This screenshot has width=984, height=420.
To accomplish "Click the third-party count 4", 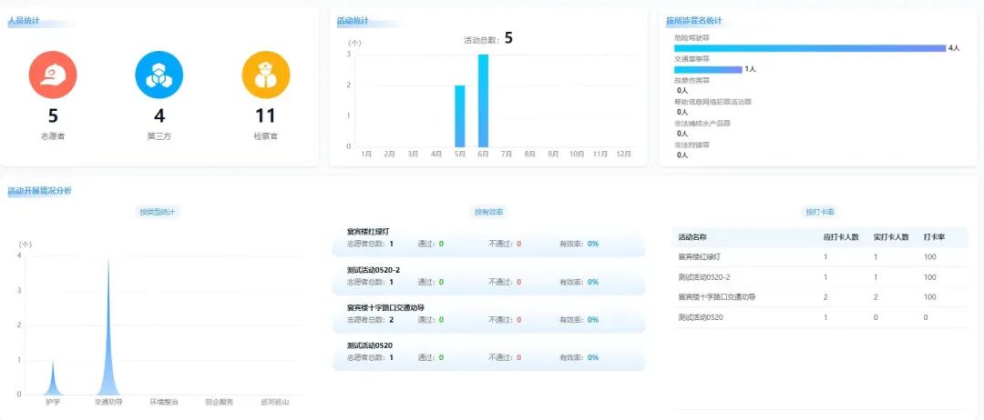I will (x=159, y=116).
